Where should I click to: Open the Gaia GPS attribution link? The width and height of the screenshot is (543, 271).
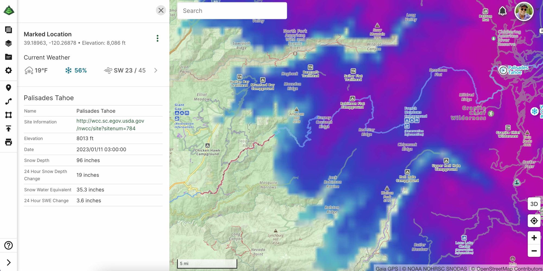(387, 268)
